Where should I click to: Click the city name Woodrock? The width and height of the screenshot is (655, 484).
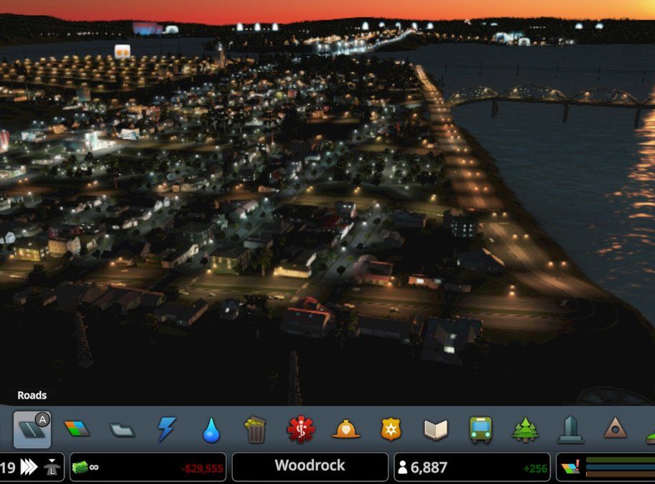[310, 465]
